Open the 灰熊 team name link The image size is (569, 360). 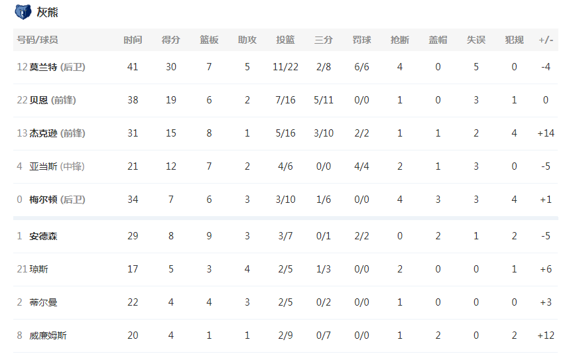point(47,13)
